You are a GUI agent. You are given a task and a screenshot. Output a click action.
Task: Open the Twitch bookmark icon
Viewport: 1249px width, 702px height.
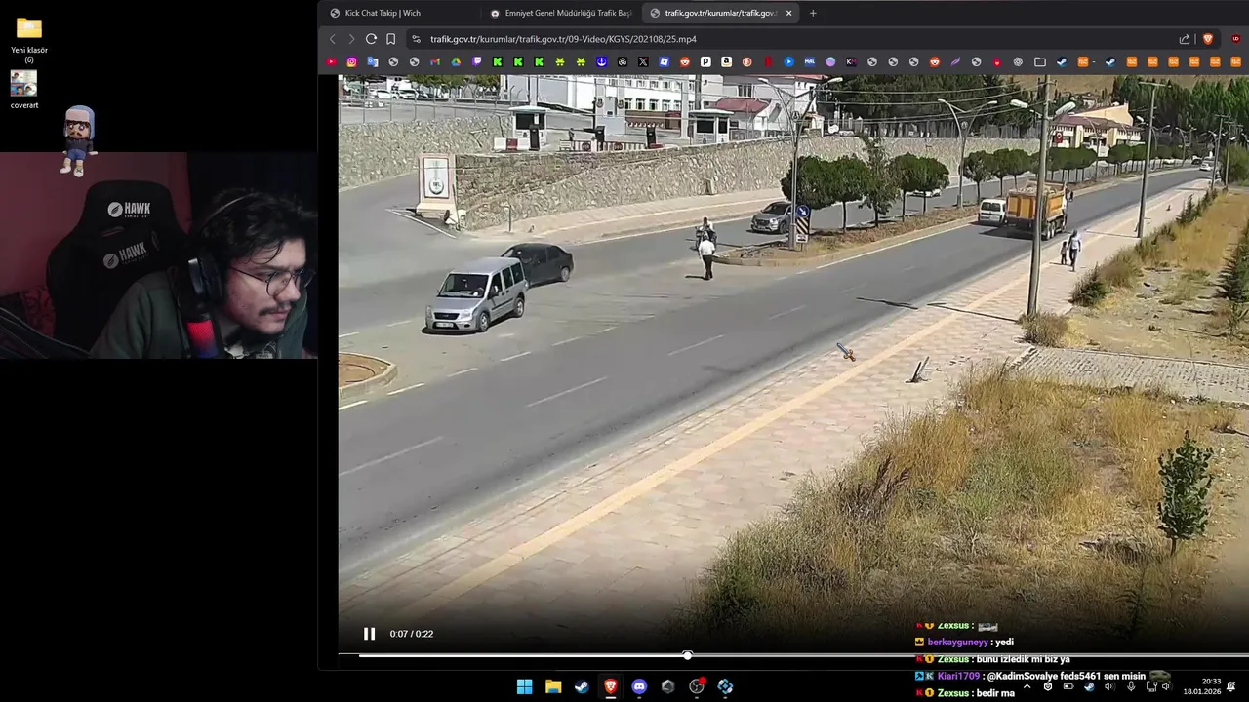(x=477, y=61)
